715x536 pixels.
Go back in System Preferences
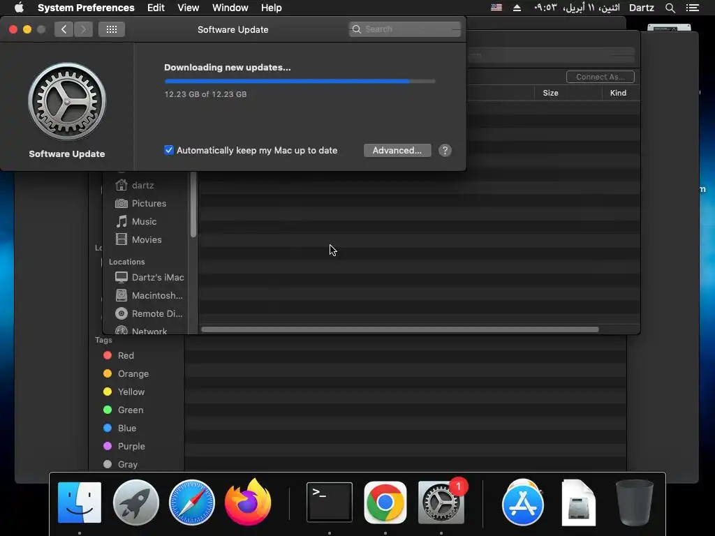64,29
